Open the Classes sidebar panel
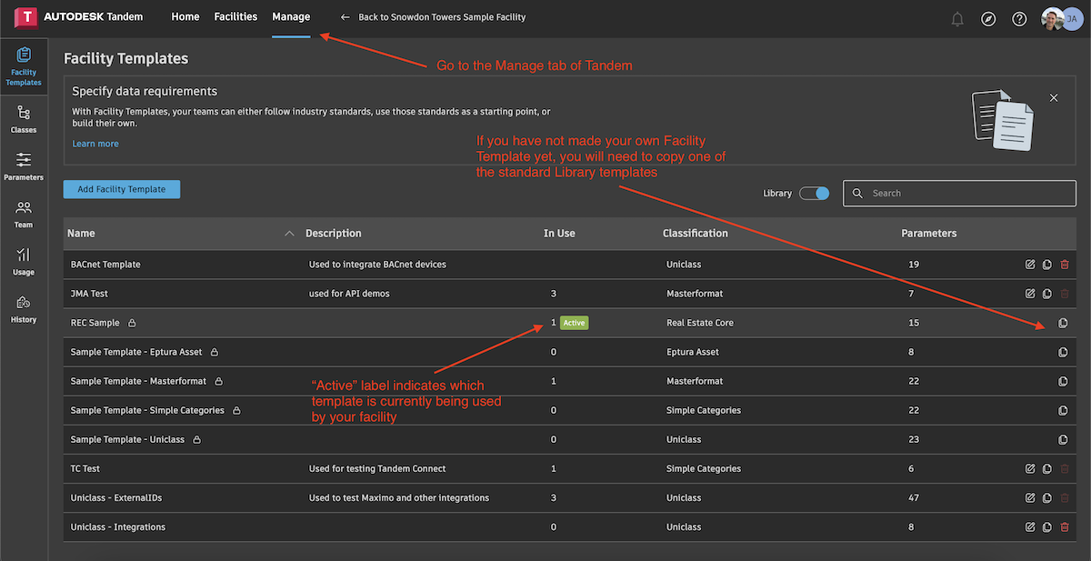This screenshot has width=1091, height=561. pos(24,119)
